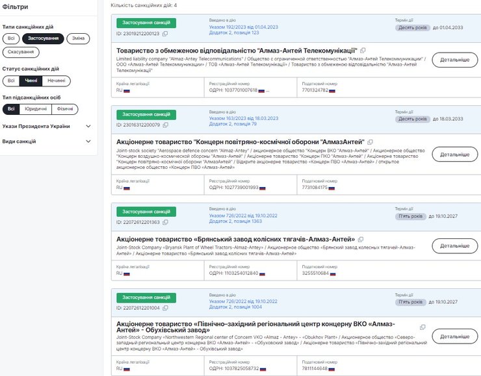Image resolution: width=481 pixels, height=376 pixels.
Task: Copy the "Алмаз-Антей Телекомунікації" company name
Action: coord(363,51)
